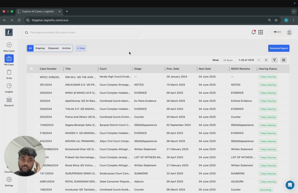Open the user profile avatar
The width and height of the screenshot is (298, 193).
pyautogui.click(x=289, y=32)
